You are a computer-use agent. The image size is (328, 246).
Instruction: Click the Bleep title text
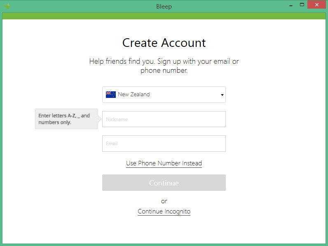click(x=164, y=7)
